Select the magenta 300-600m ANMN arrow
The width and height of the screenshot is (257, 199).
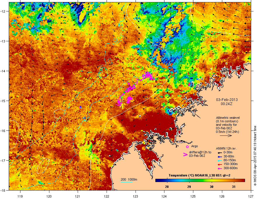220,169
